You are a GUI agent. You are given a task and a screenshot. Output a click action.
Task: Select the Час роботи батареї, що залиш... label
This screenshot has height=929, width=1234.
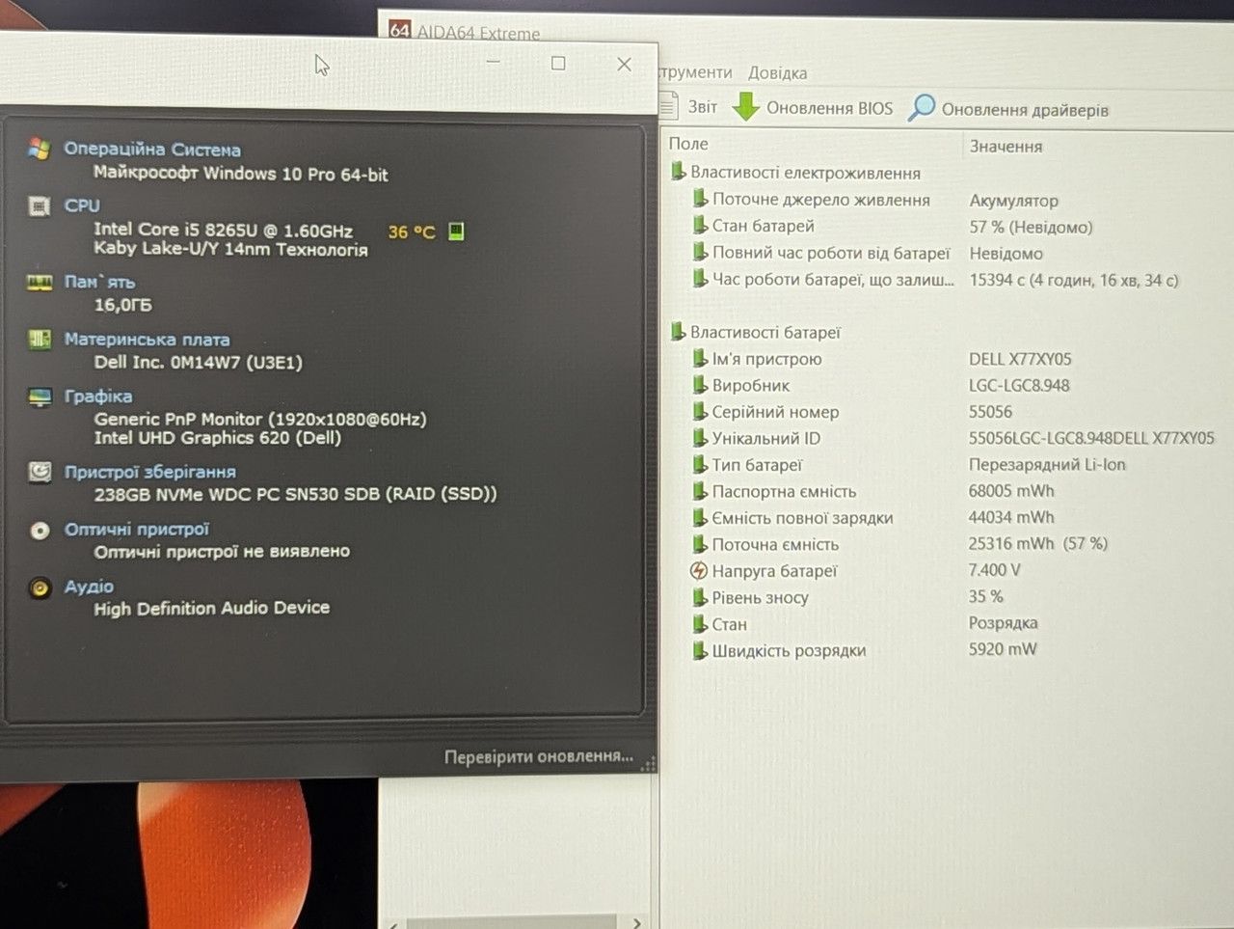tap(833, 280)
